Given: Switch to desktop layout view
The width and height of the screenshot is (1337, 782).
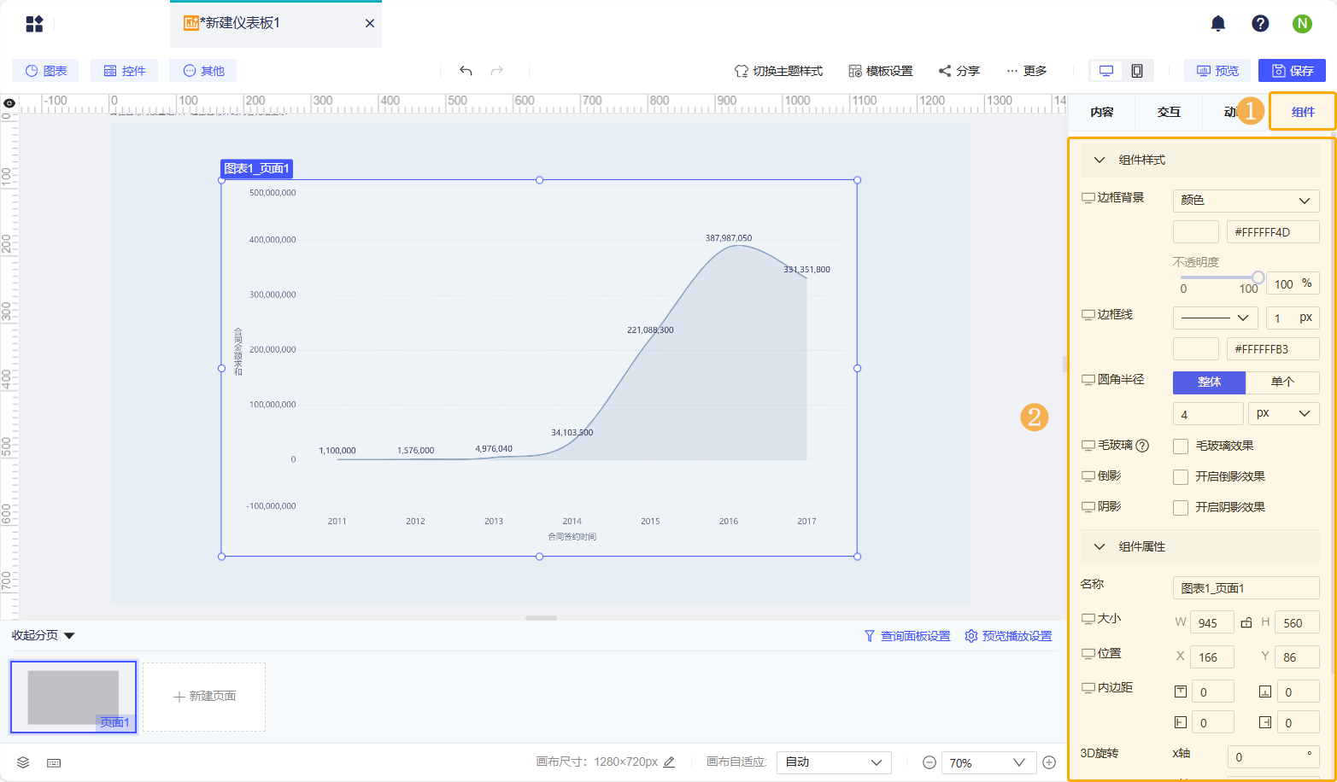Looking at the screenshot, I should 1106,71.
